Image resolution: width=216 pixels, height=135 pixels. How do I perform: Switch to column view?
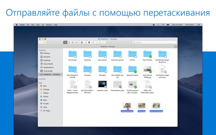pyautogui.click(x=73, y=42)
